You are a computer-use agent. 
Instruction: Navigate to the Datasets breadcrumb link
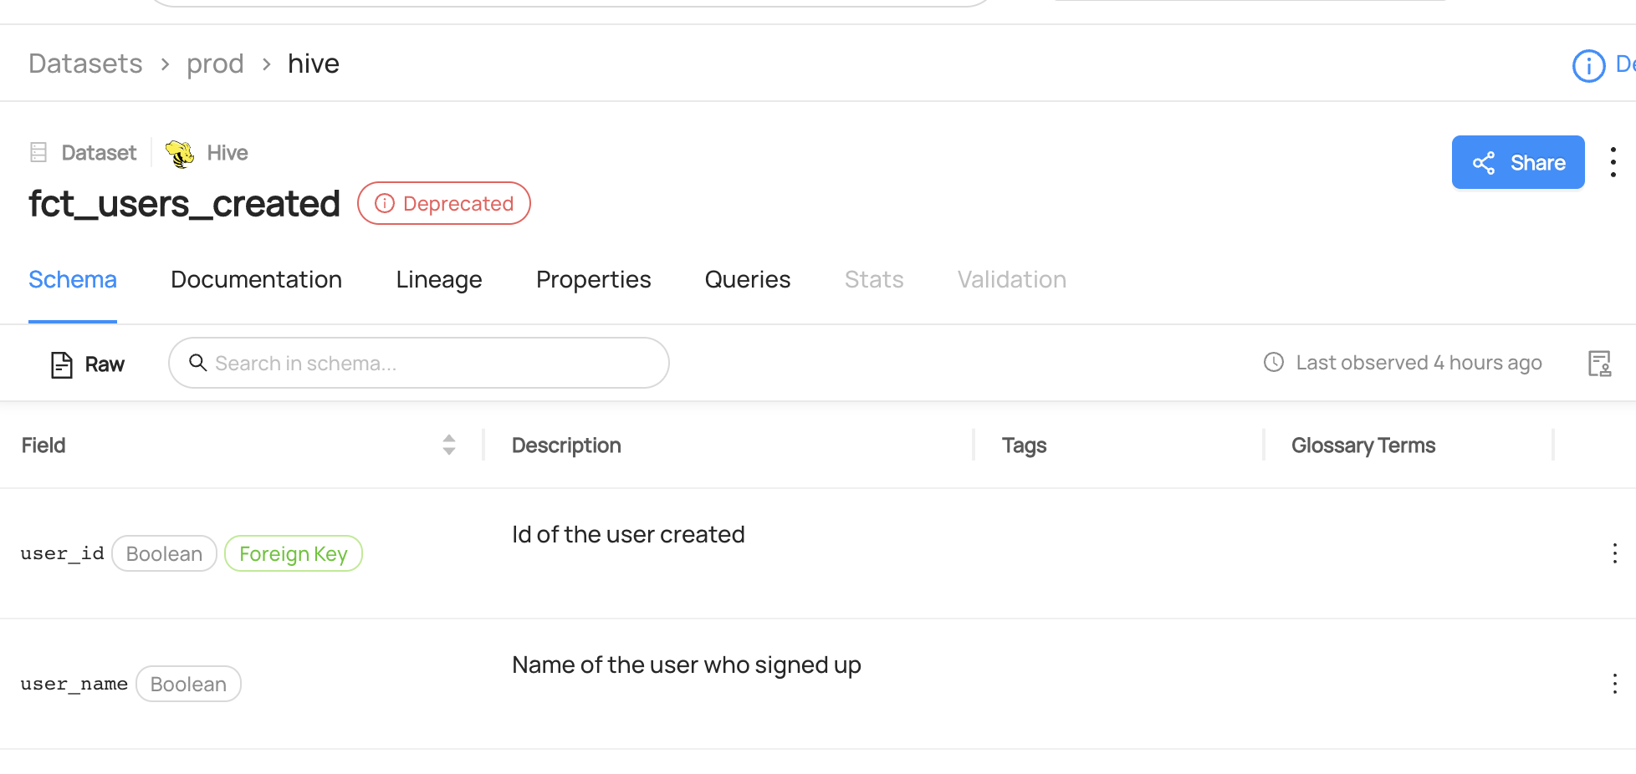click(85, 64)
